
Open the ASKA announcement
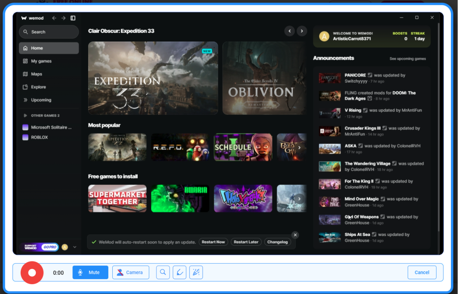pyautogui.click(x=372, y=149)
